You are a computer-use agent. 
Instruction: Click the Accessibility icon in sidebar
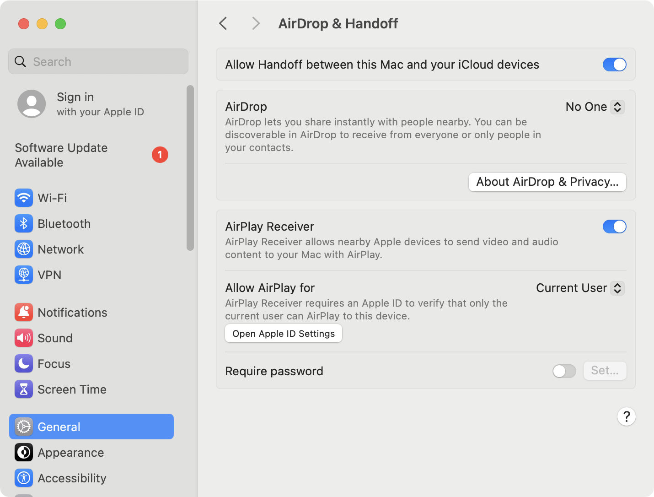[x=24, y=478]
